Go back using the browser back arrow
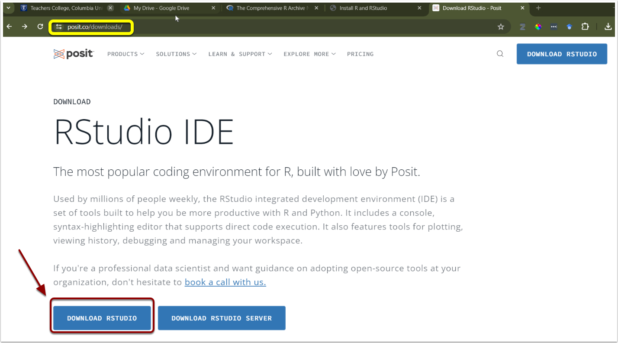This screenshot has width=618, height=343. (x=10, y=27)
